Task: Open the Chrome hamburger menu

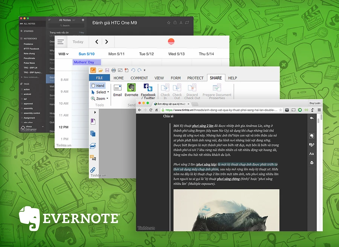Action: (319, 110)
